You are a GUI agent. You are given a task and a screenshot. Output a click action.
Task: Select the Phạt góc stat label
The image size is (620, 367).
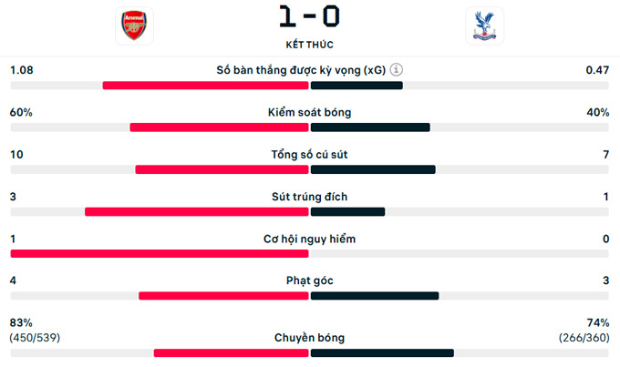click(310, 280)
